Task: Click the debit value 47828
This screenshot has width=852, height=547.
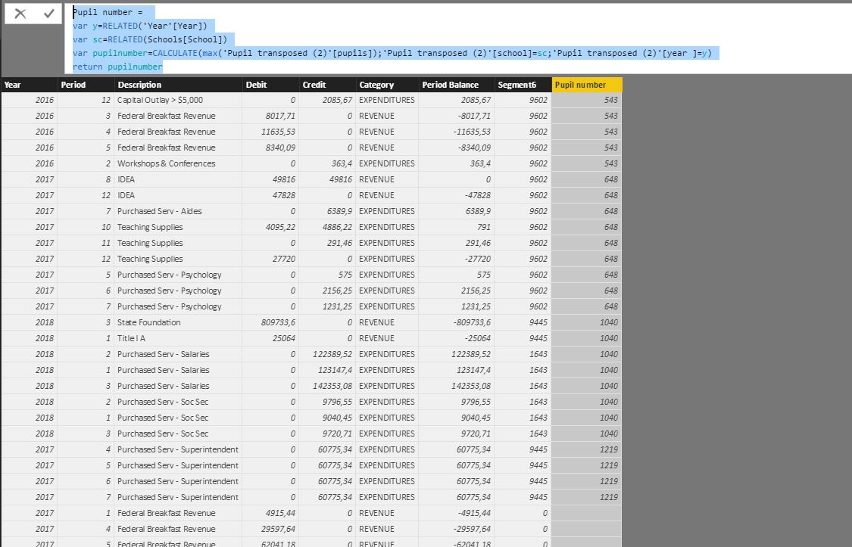Action: [x=284, y=195]
